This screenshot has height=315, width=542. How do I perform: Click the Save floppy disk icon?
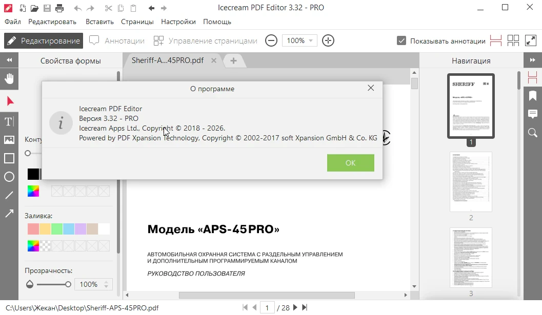click(47, 8)
